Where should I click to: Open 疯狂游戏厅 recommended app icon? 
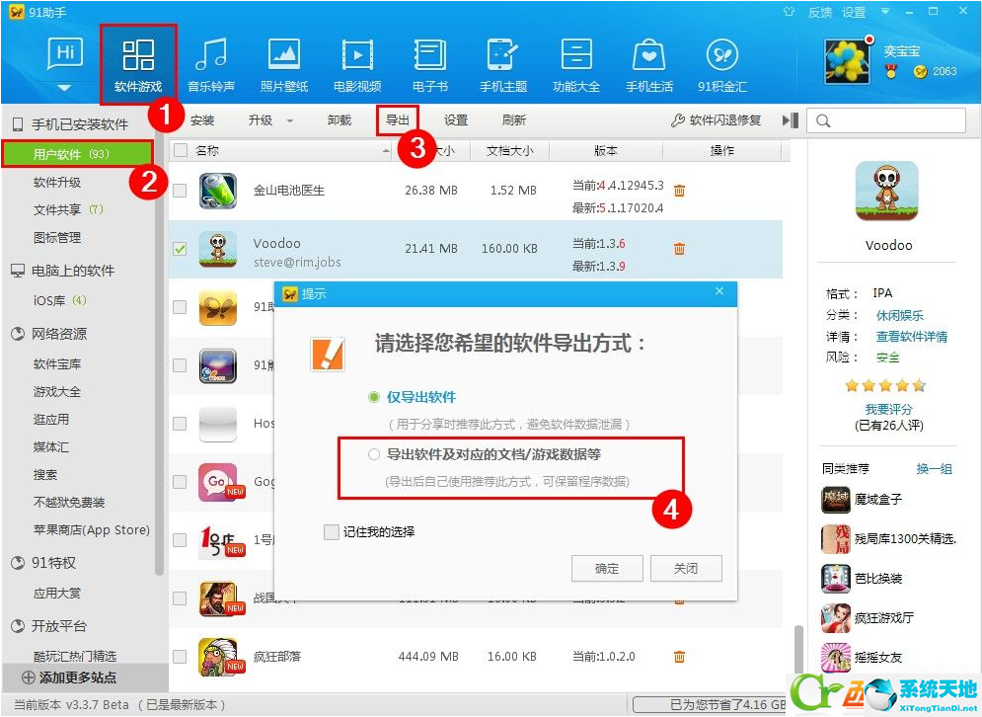coord(836,617)
